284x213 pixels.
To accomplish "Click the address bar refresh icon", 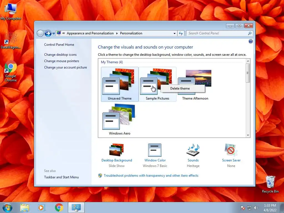I will (x=181, y=33).
